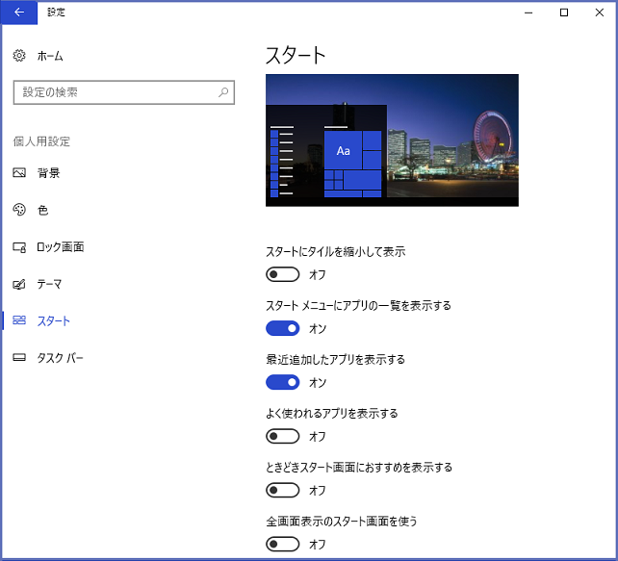Disable 最近追加したアプリを表示する toggle
The height and width of the screenshot is (561, 618).
click(283, 382)
